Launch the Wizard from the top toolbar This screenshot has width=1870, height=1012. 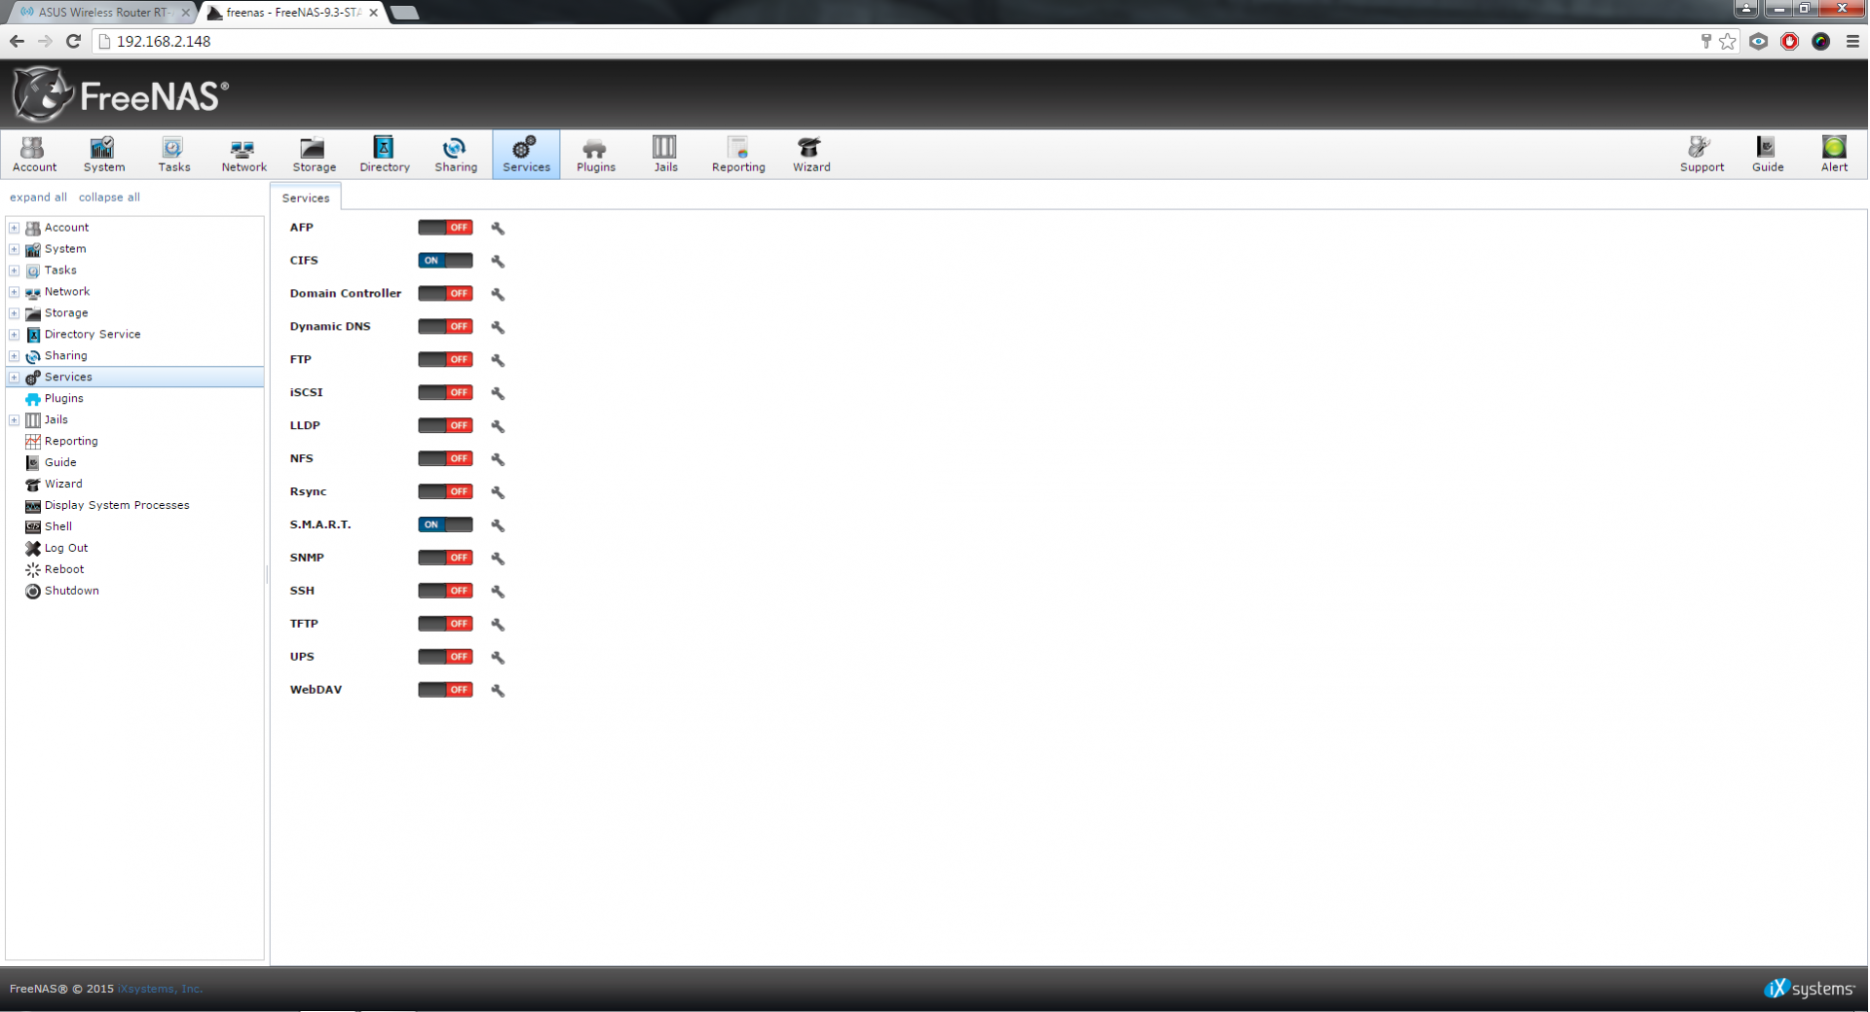tap(810, 155)
